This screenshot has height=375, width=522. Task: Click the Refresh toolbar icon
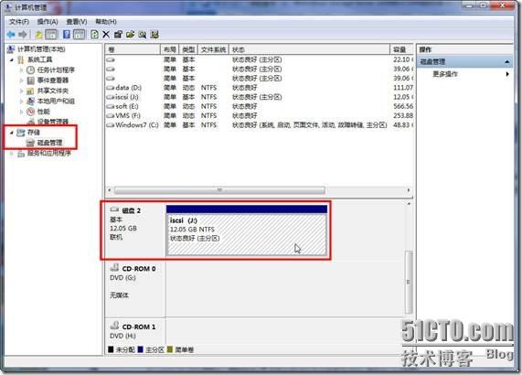pyautogui.click(x=94, y=35)
